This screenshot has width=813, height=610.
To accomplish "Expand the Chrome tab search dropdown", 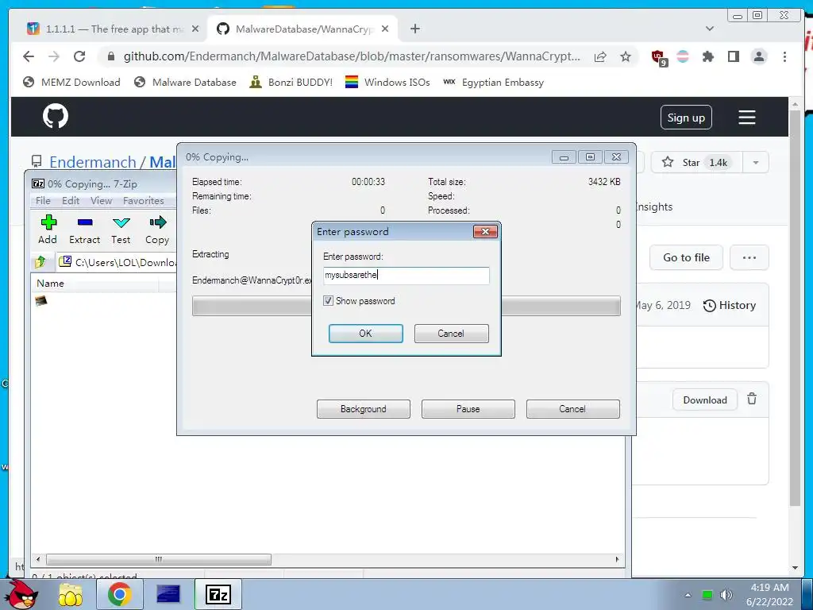I will pyautogui.click(x=709, y=29).
